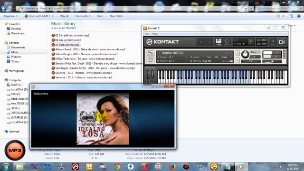Click the Idealno Losa album cover

coord(103,119)
